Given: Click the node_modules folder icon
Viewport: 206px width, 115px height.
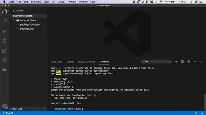Looking at the screenshot, I should 17,20.
